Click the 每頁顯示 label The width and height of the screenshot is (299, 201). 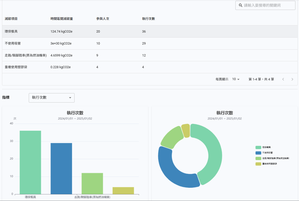pyautogui.click(x=222, y=79)
